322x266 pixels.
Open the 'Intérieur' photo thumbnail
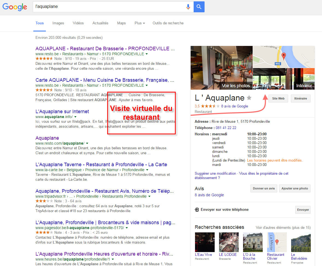283,79
